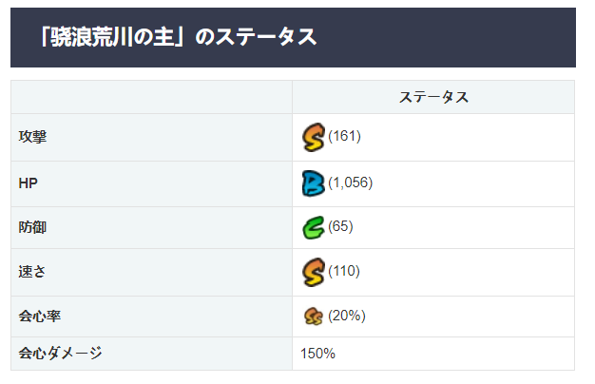Select the 攻撃 row label
595x384 pixels.
point(32,137)
